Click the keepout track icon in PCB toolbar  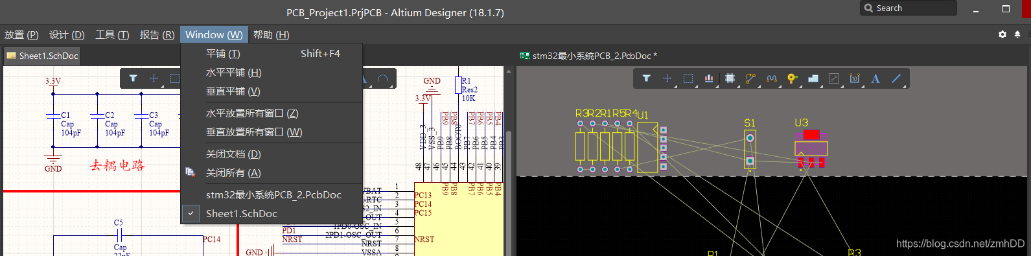(834, 78)
